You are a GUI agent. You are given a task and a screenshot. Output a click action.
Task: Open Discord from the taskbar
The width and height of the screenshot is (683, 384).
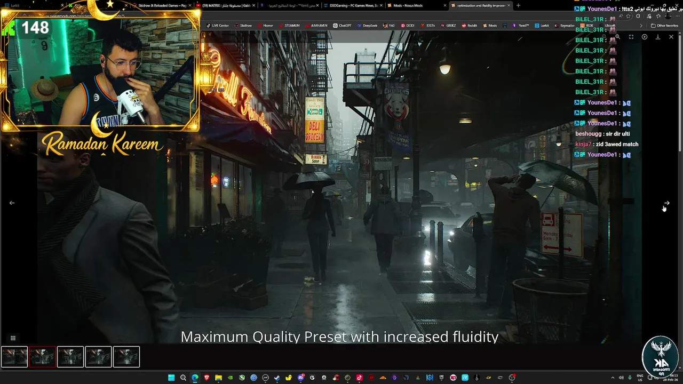301,378
